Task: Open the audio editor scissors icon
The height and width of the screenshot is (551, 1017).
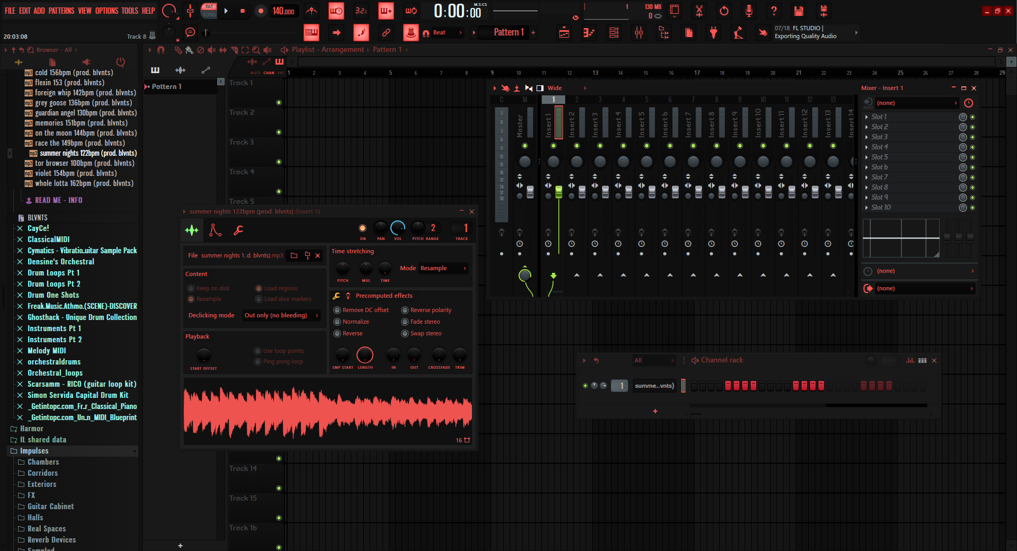Action: point(699,11)
